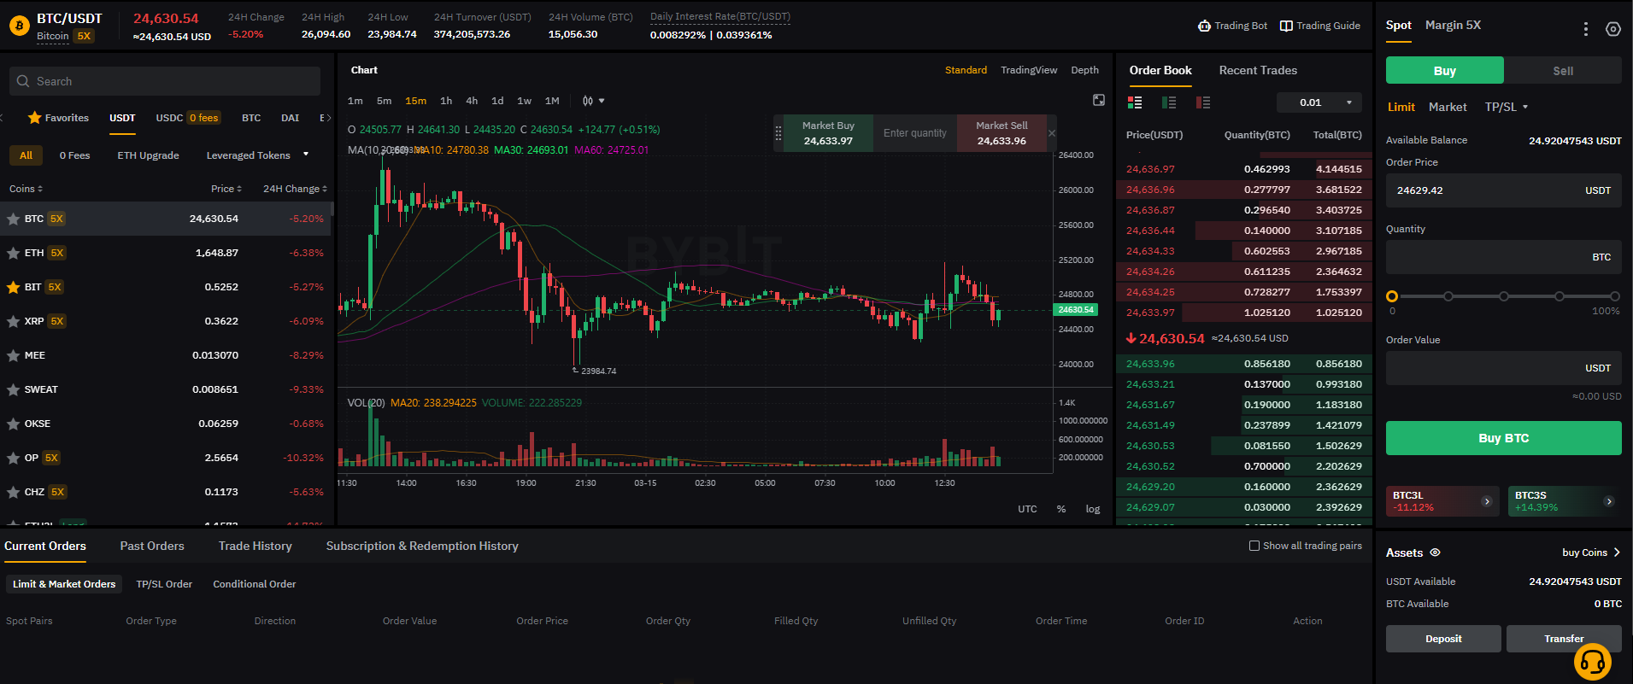Click the Trading Bot icon
The image size is (1633, 684).
1204,26
